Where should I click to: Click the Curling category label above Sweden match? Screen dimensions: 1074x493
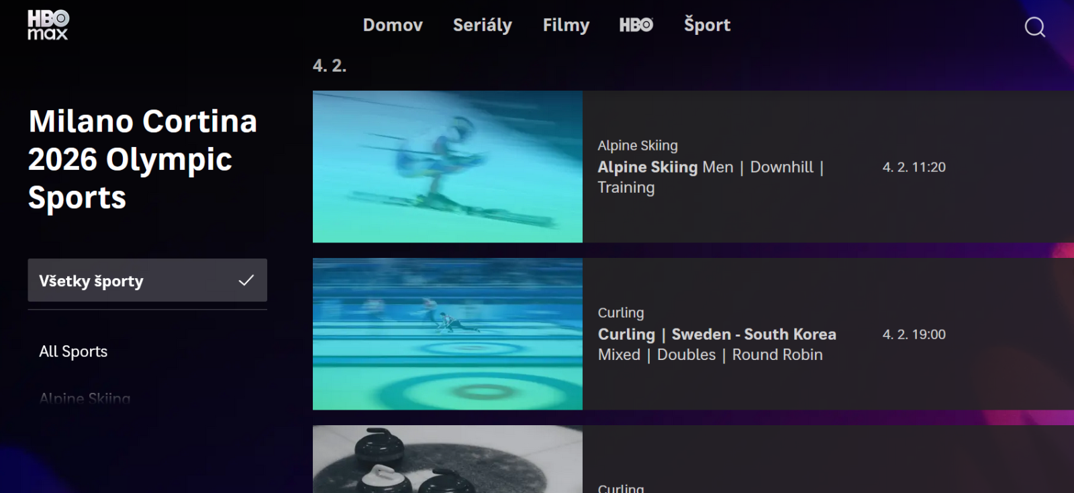pyautogui.click(x=620, y=312)
